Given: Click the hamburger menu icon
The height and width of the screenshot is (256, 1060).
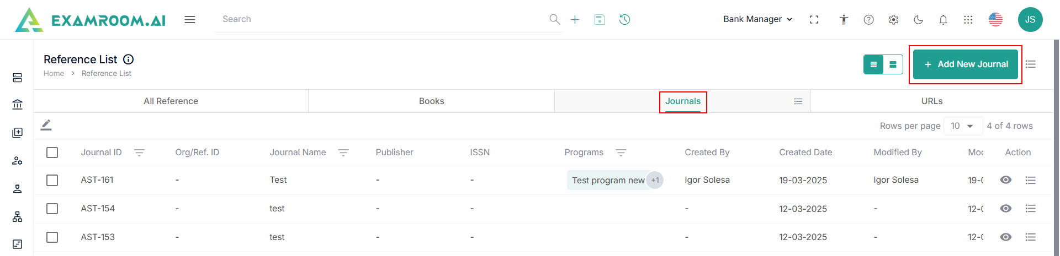Looking at the screenshot, I should coord(190,20).
